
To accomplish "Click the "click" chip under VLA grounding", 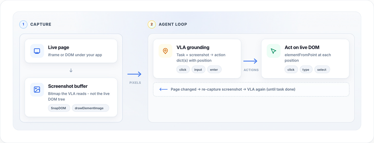I will point(183,70).
